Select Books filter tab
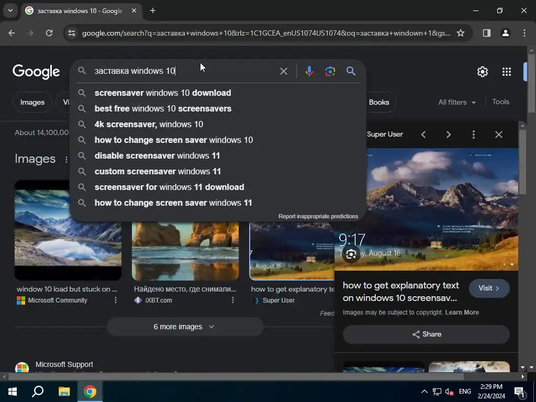The width and height of the screenshot is (536, 402). click(x=379, y=102)
